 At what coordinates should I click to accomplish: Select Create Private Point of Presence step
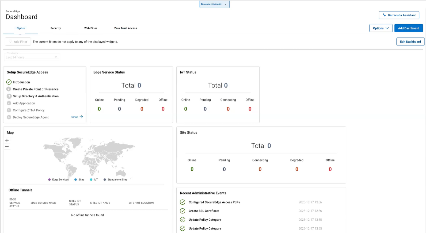[36, 89]
